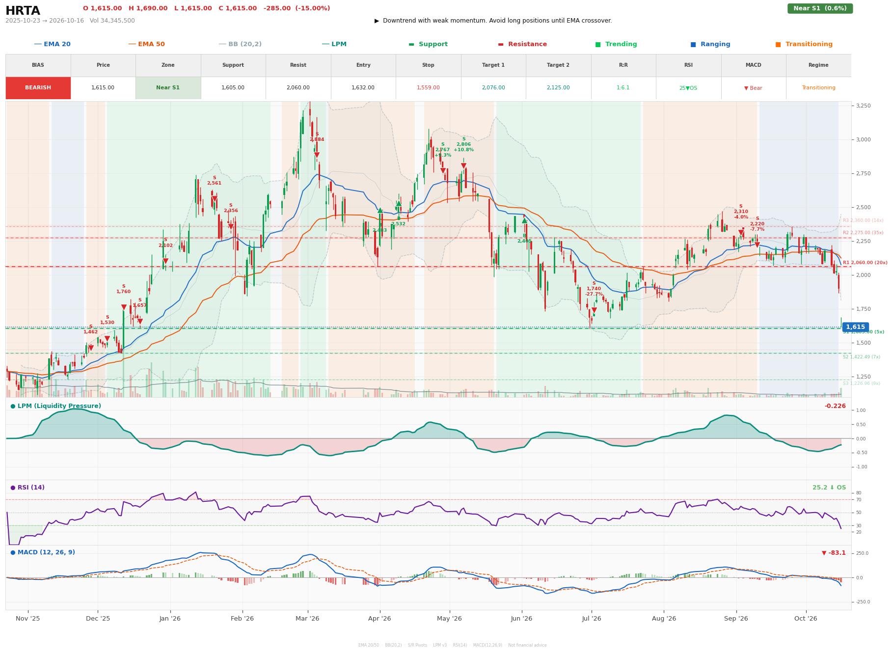The image size is (893, 653).
Task: Click the red sell triangle below S 1,657
Action: (140, 322)
